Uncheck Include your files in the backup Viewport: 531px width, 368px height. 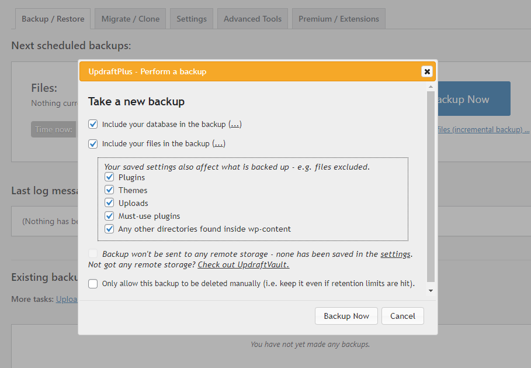point(93,143)
